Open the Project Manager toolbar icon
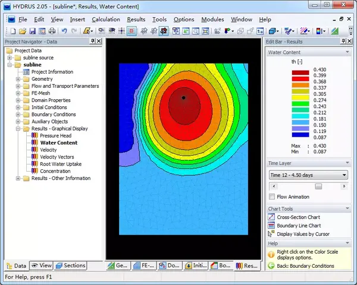 point(42,31)
